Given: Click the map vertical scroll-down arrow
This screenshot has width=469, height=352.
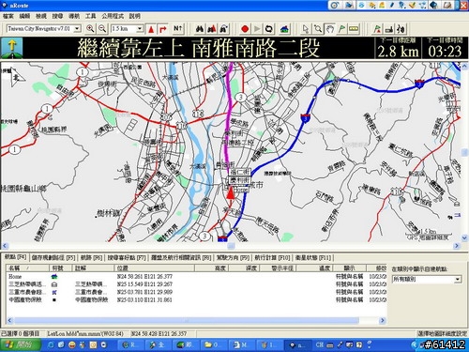Looking at the screenshot, I should pyautogui.click(x=464, y=238).
